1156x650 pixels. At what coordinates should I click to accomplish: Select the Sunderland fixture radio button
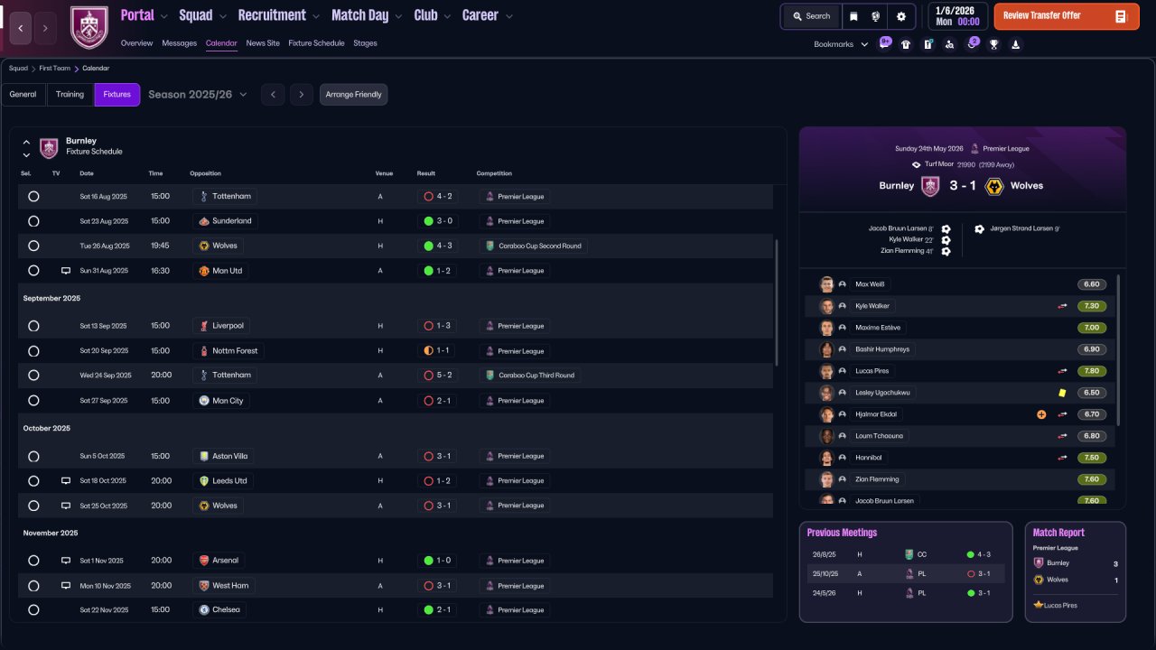click(x=33, y=221)
